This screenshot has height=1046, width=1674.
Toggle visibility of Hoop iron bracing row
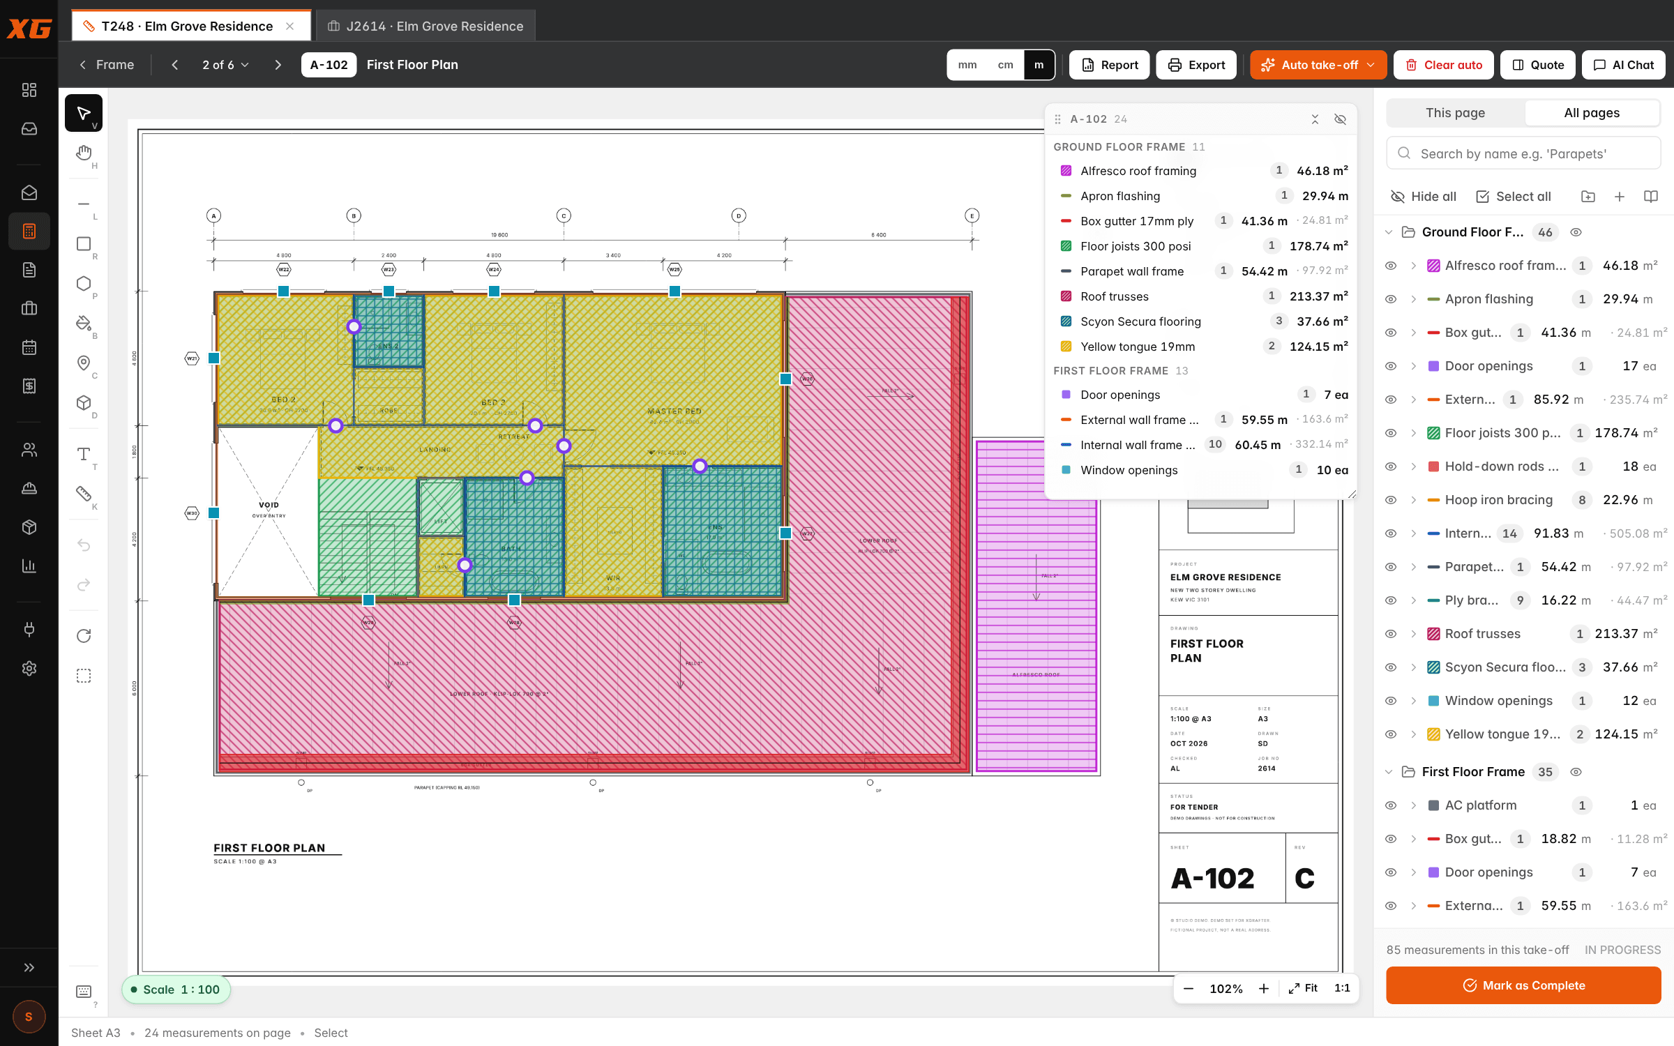click(1391, 500)
